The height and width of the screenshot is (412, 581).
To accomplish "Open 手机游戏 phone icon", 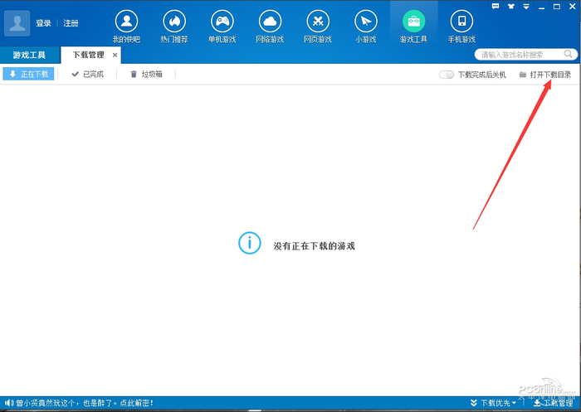I will click(x=461, y=22).
